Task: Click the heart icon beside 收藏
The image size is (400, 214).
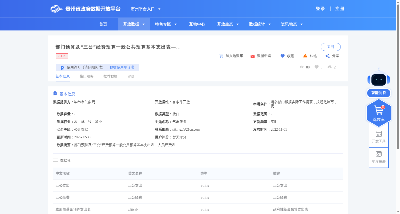Action: [282, 56]
